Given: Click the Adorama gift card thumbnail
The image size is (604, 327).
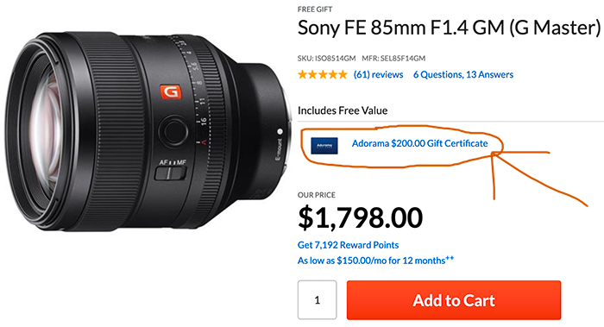Looking at the screenshot, I should (324, 146).
